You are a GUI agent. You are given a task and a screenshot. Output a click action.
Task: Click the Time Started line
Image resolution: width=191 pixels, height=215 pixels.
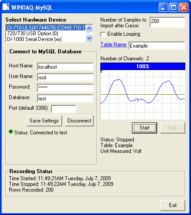pyautogui.click(x=60, y=178)
